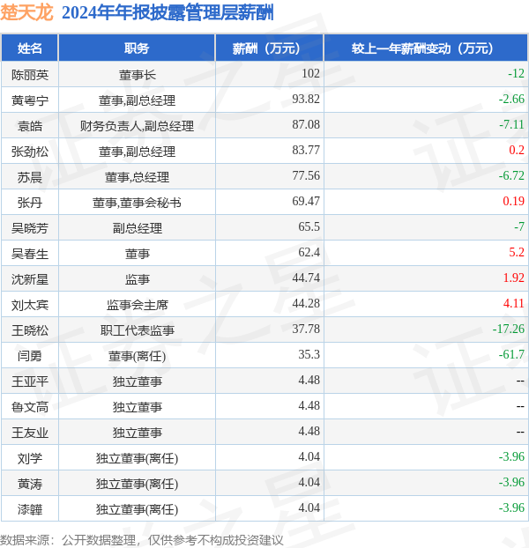Click the name 闫勇
The image size is (529, 548).
30,356
